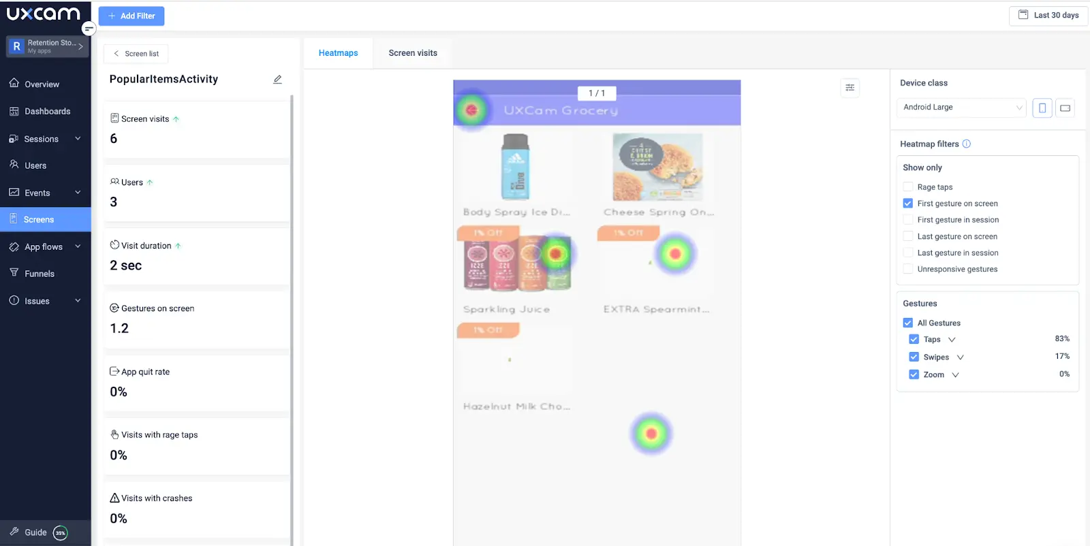Click the 35% guide progress badge

tap(61, 532)
